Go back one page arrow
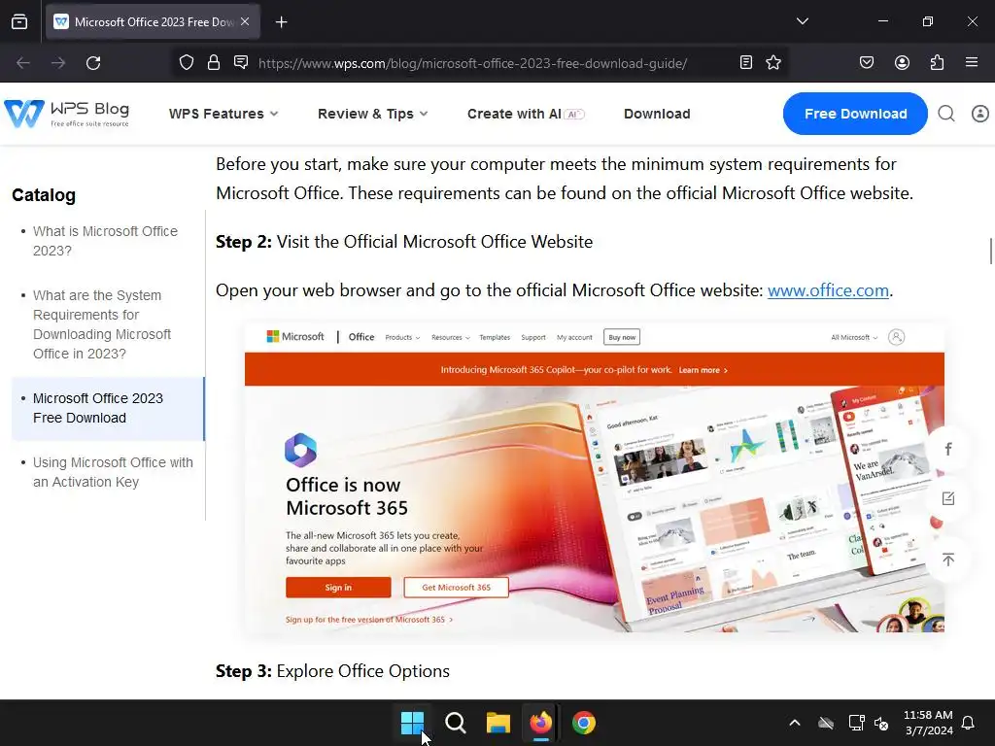Viewport: 995px width, 746px height. coord(23,63)
